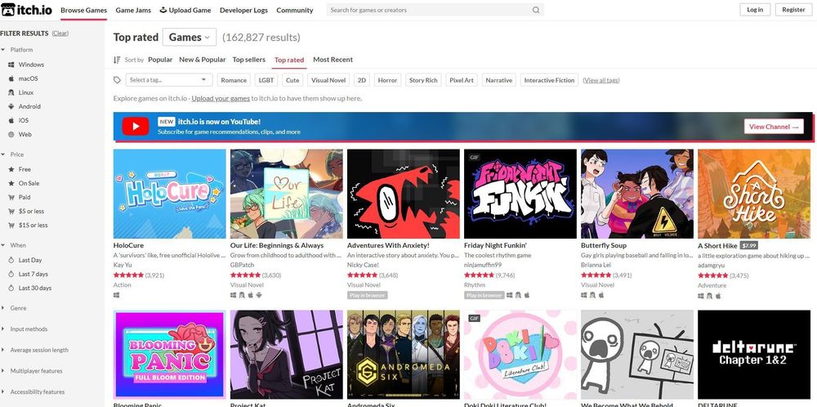
Task: Click the View Channel button
Action: 774,127
